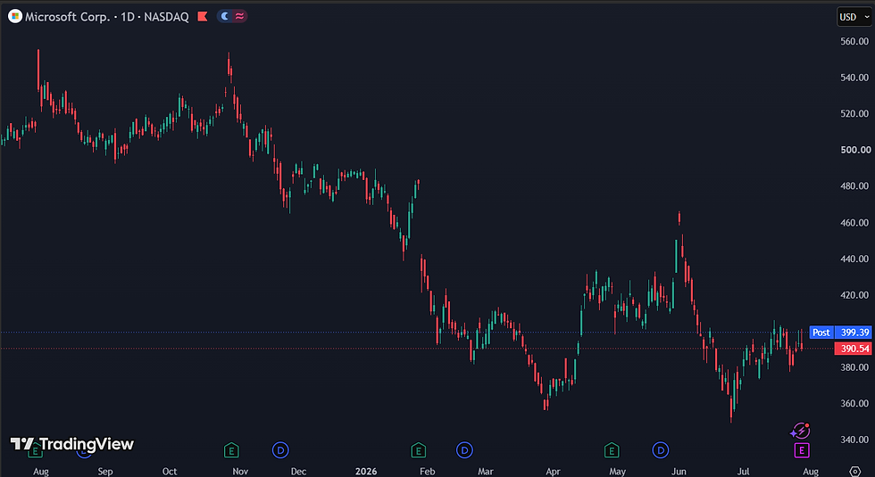The width and height of the screenshot is (875, 477).
Task: Click the Apr label on time axis
Action: pyautogui.click(x=553, y=472)
